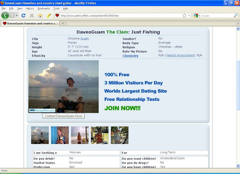Click the 42 year old Man value
240x174 pixels.
pos(79,51)
